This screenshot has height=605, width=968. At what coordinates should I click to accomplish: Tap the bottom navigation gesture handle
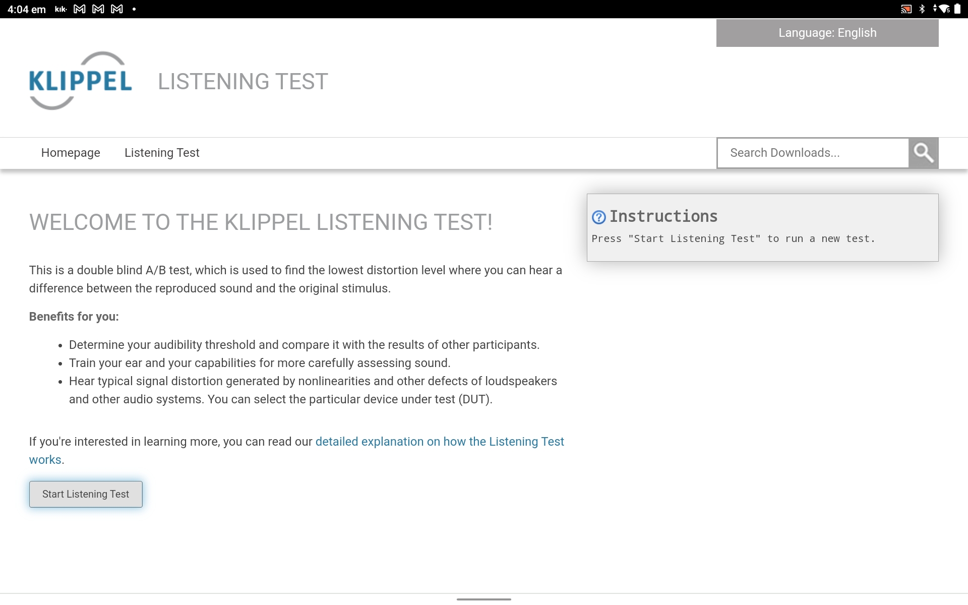[x=484, y=599]
